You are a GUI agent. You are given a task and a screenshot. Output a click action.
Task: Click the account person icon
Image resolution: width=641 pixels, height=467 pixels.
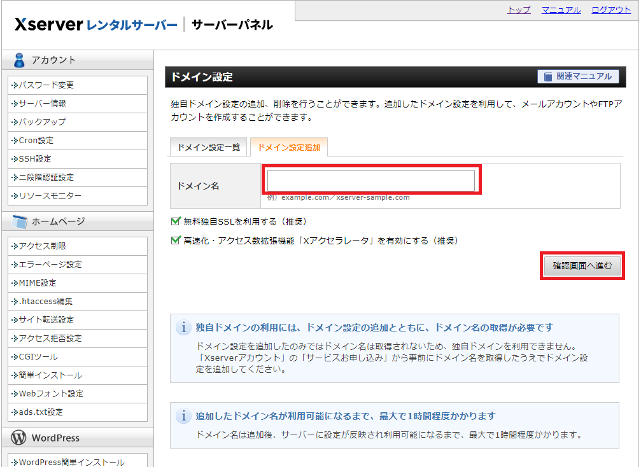click(x=19, y=60)
